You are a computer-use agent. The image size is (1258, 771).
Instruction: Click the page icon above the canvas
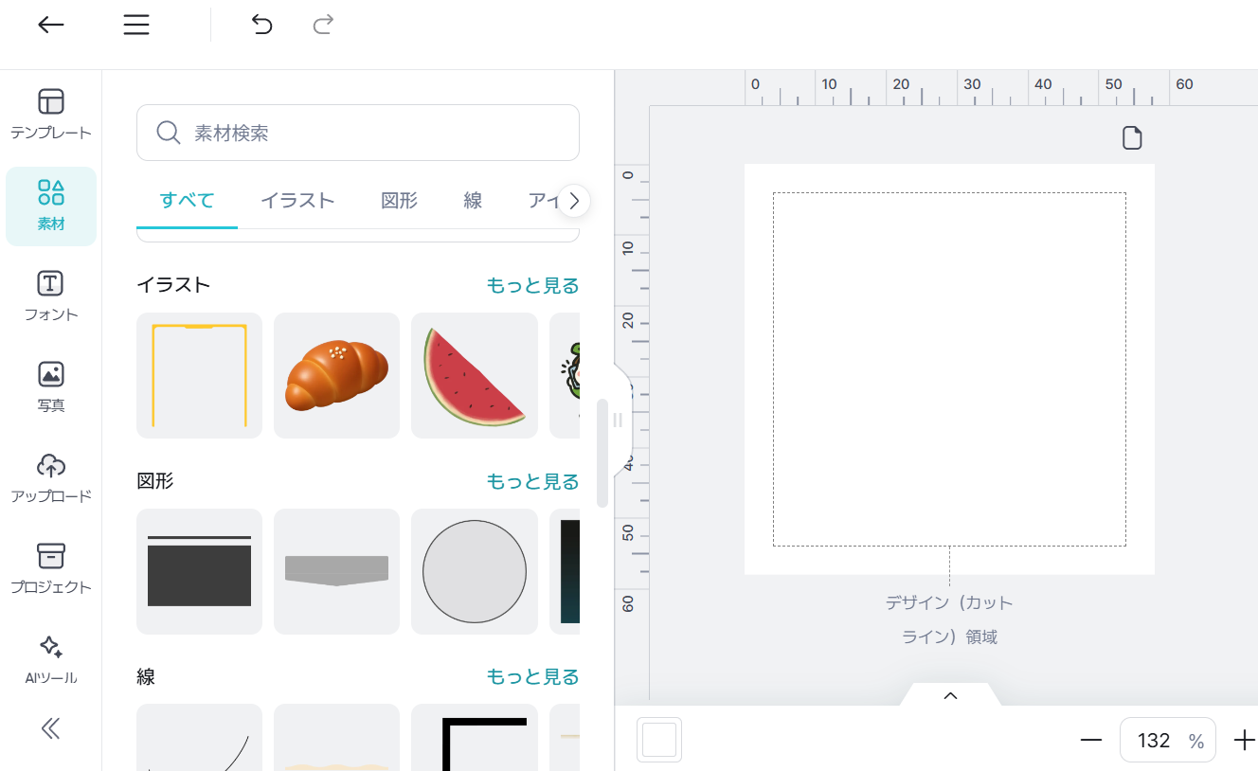[1132, 138]
